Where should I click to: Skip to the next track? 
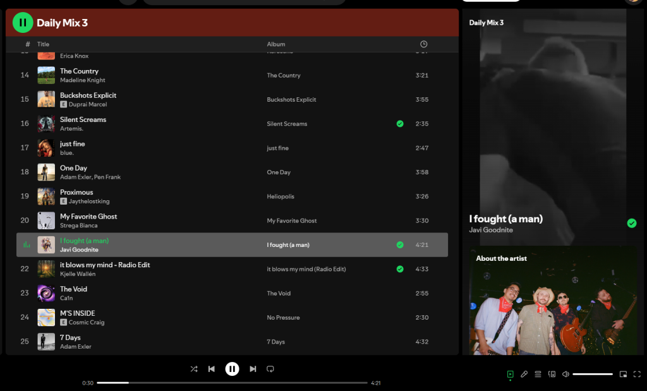(x=253, y=369)
